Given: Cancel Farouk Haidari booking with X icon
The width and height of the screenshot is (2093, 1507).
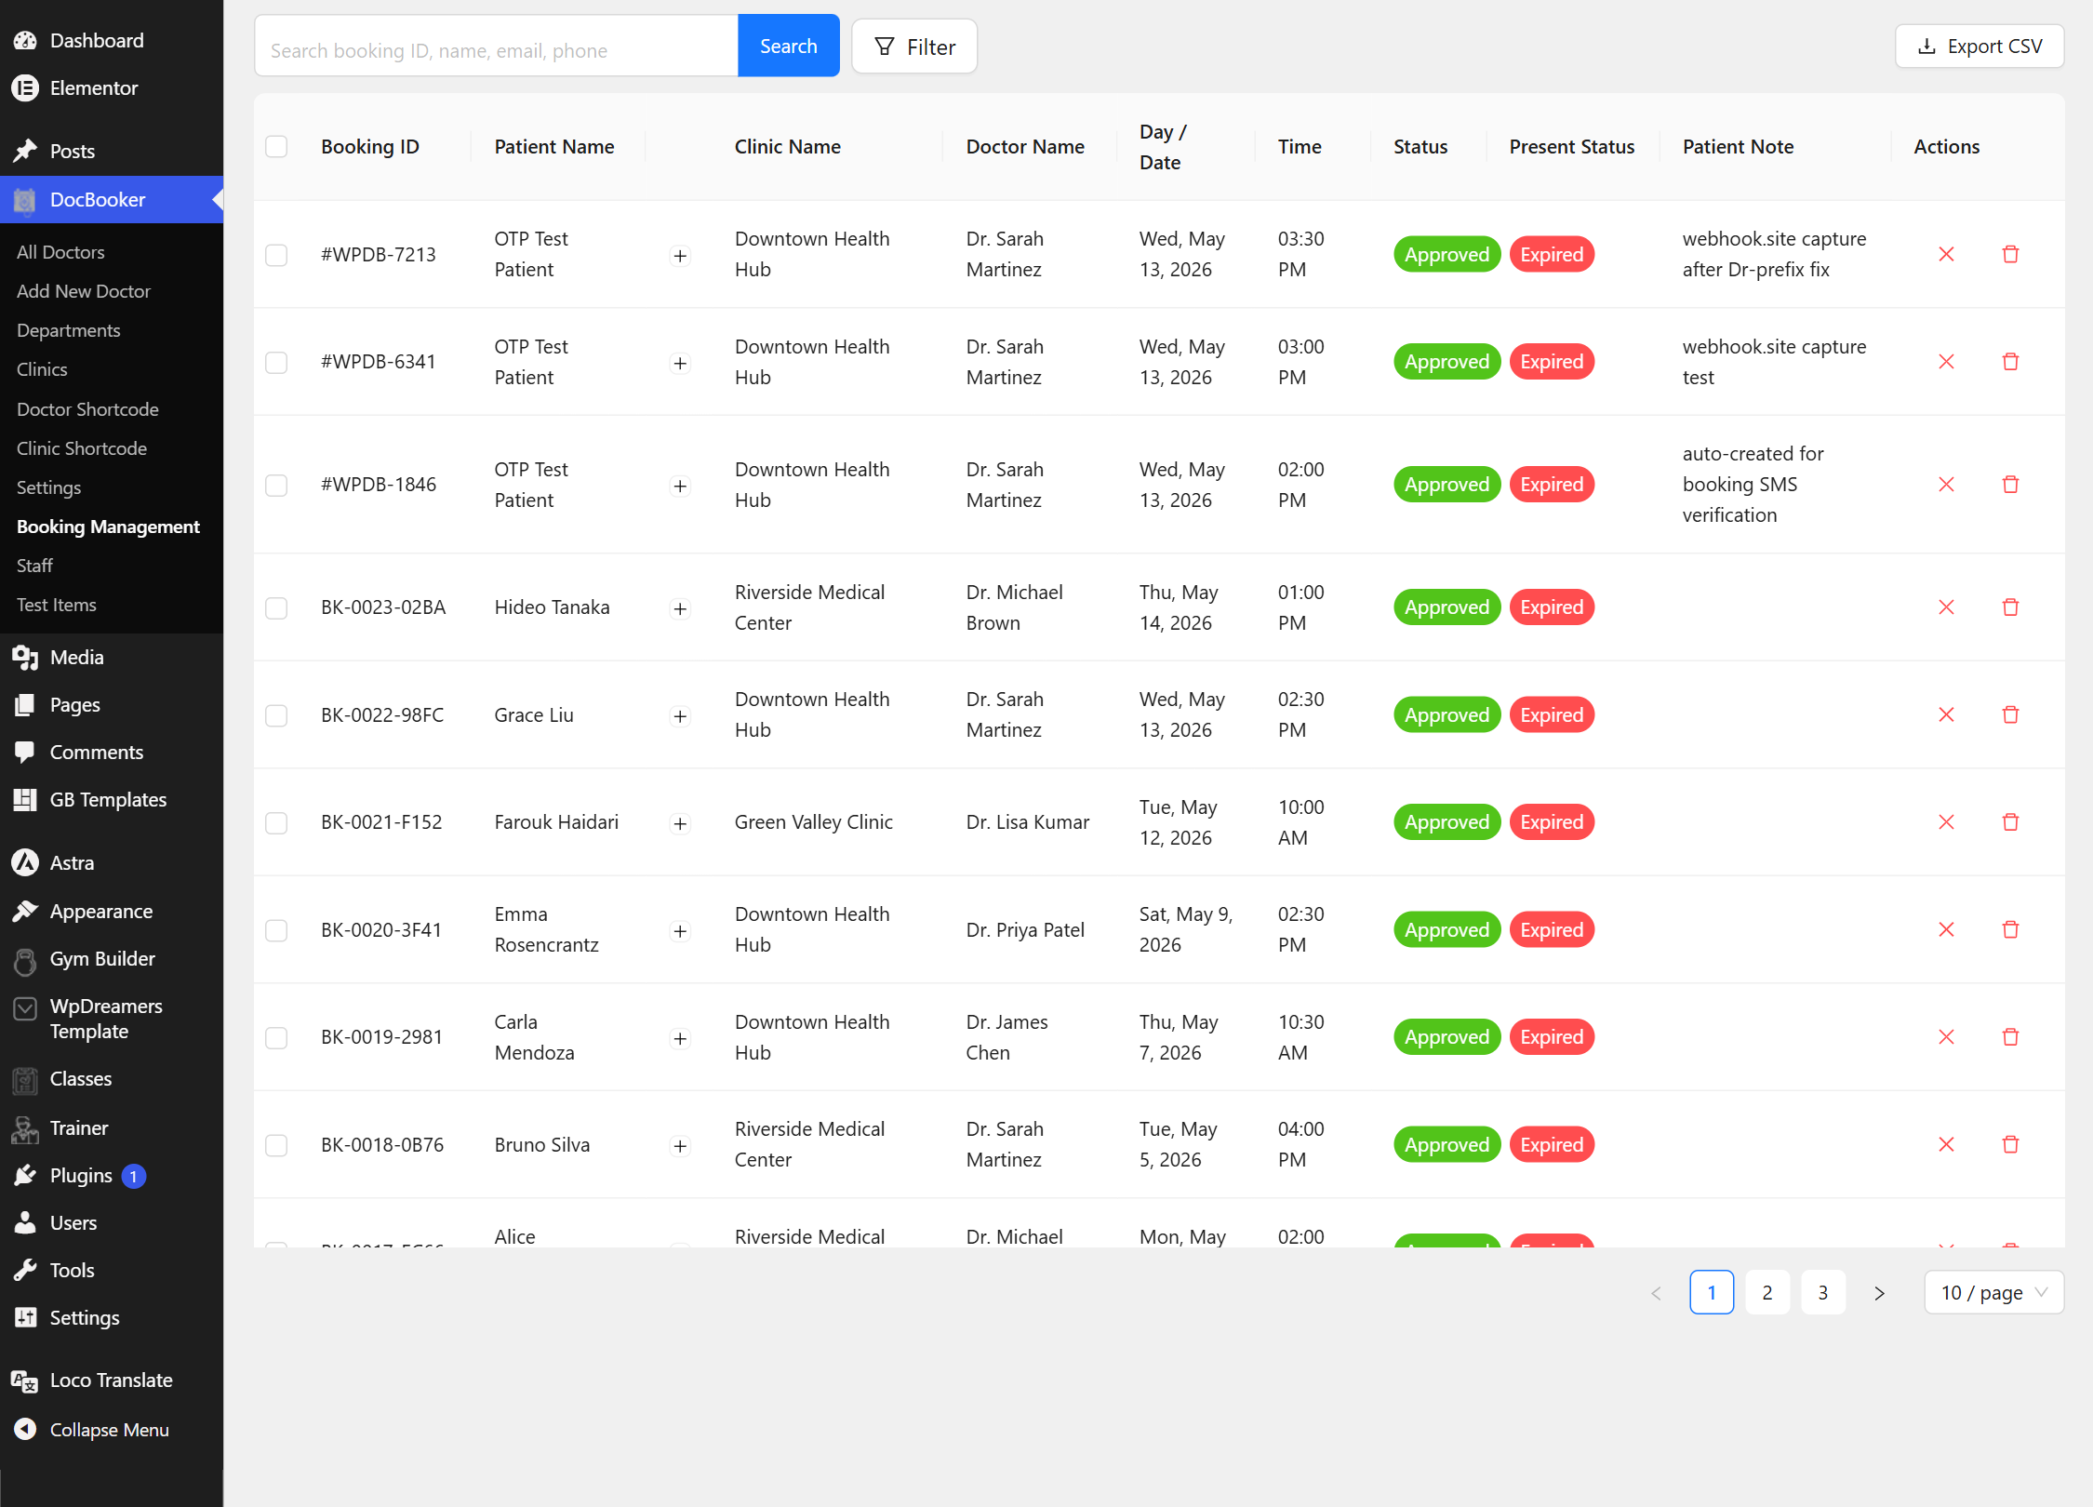Looking at the screenshot, I should (x=1946, y=821).
